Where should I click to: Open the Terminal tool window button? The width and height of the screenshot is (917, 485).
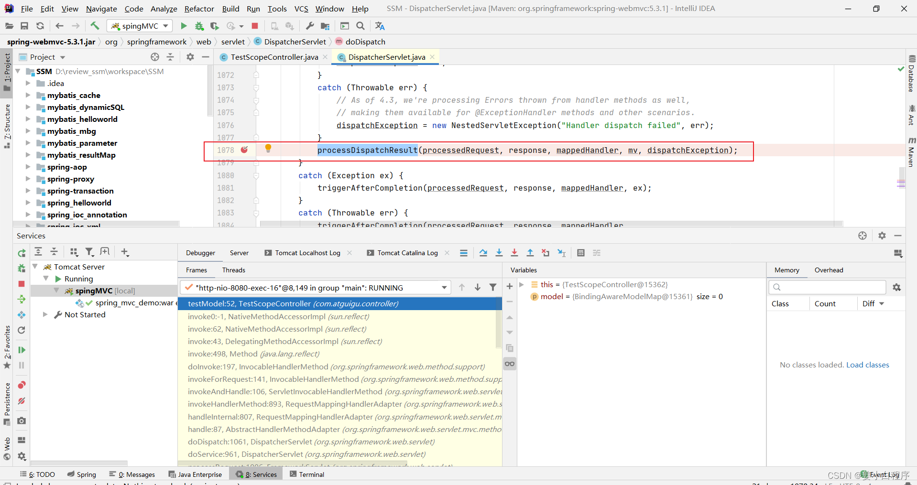point(306,474)
